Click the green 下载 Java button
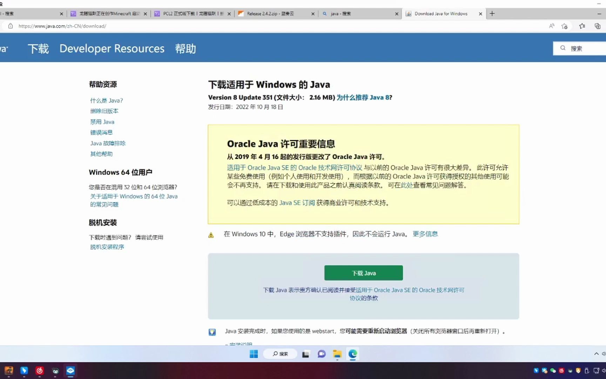The image size is (606, 379). pyautogui.click(x=363, y=273)
